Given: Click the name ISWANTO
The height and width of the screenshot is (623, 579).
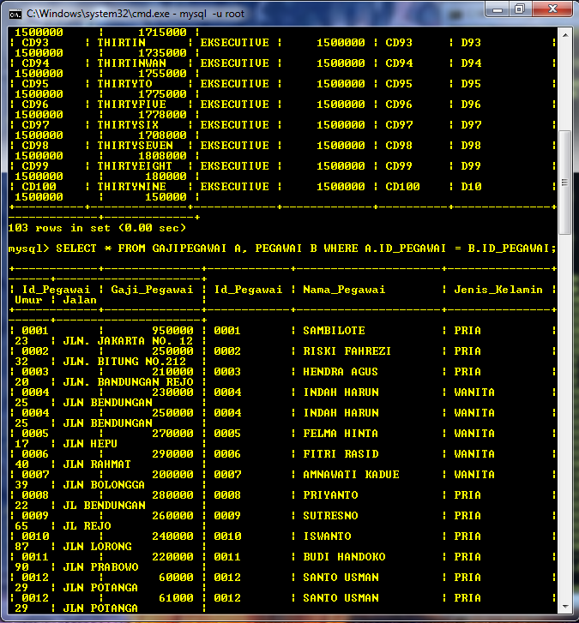Looking at the screenshot, I should coord(328,536).
